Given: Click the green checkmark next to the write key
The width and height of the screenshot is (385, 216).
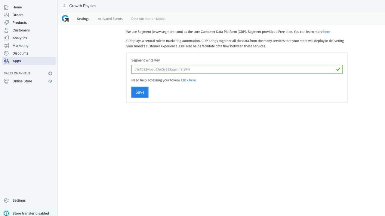Looking at the screenshot, I should click(338, 69).
